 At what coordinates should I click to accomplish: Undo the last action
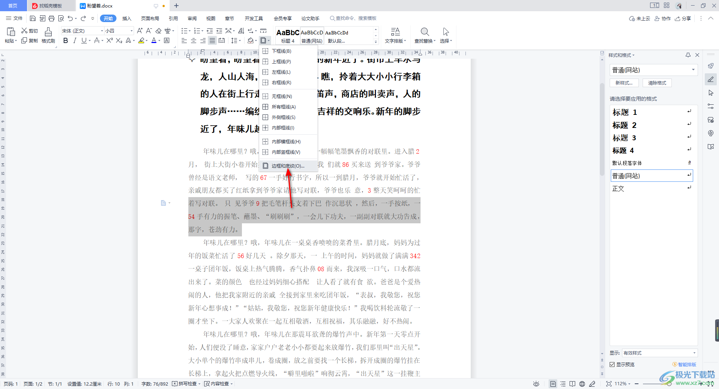point(70,18)
